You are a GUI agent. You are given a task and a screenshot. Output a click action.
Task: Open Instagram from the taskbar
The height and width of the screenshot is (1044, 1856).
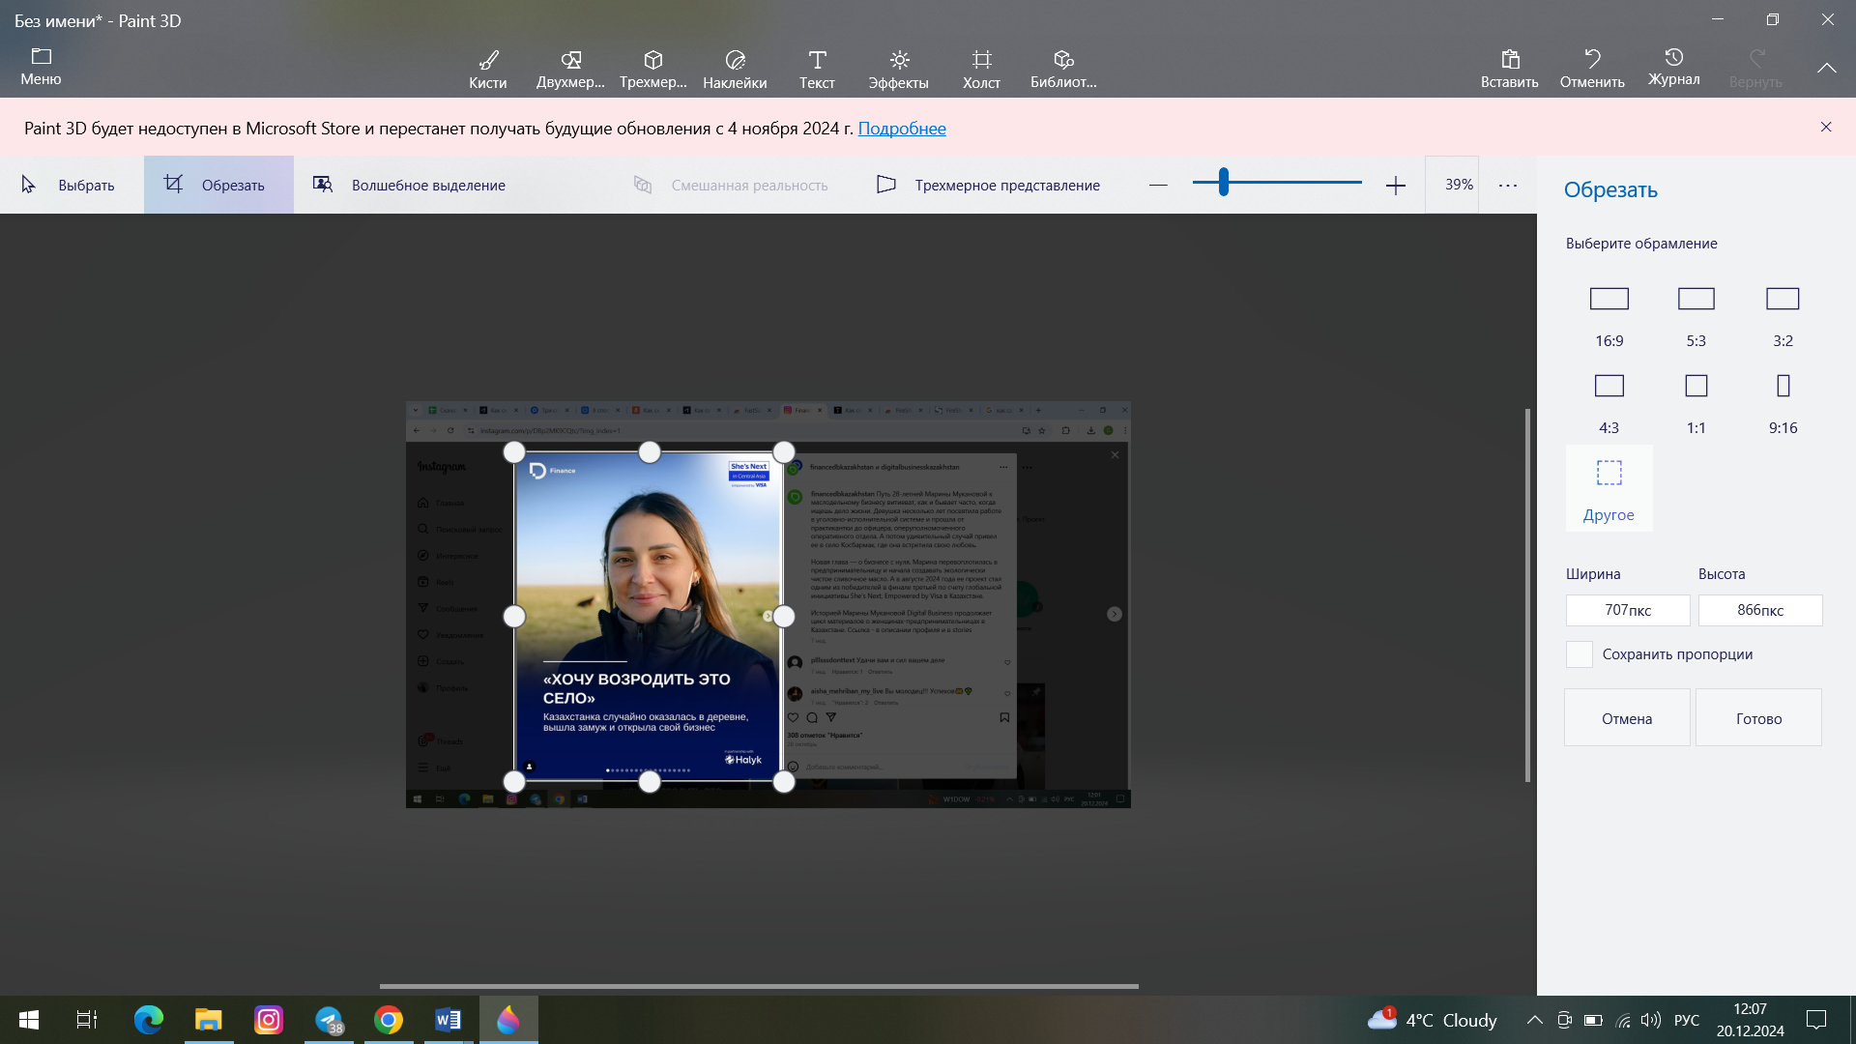click(269, 1020)
